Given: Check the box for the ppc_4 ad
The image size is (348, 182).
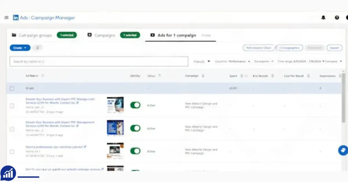Looking at the screenshot, I should coord(12,106).
